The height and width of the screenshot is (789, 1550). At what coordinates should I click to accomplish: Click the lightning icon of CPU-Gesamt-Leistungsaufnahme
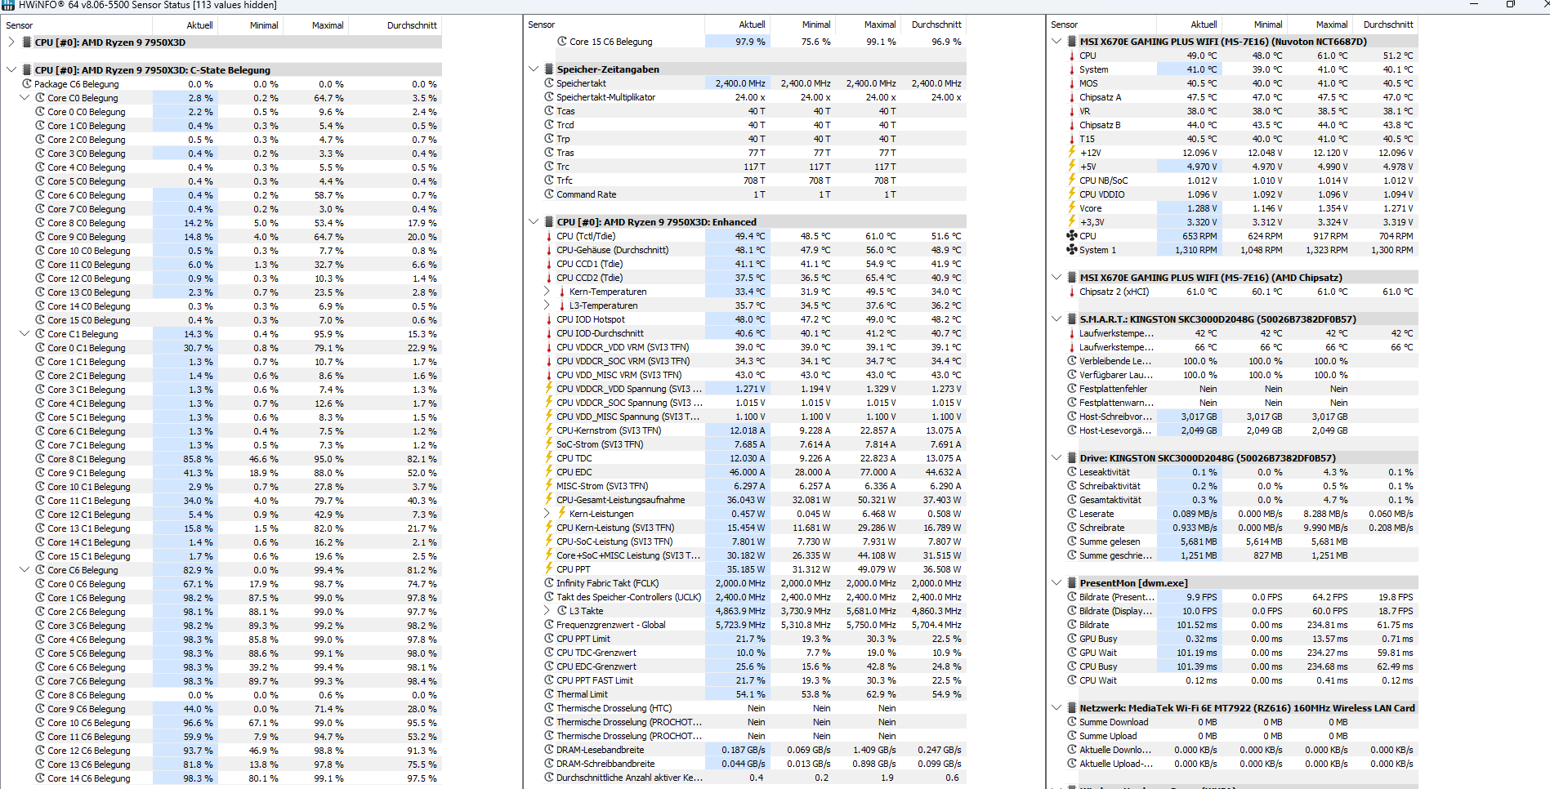(549, 499)
